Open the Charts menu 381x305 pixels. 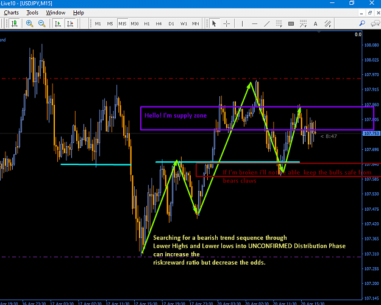[x=11, y=13]
